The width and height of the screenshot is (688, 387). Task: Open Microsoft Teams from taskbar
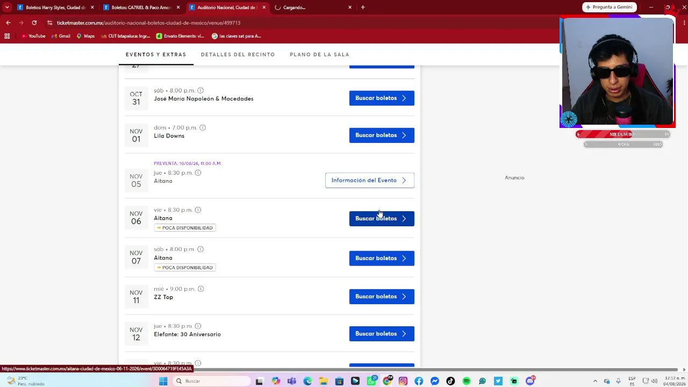[x=291, y=381]
